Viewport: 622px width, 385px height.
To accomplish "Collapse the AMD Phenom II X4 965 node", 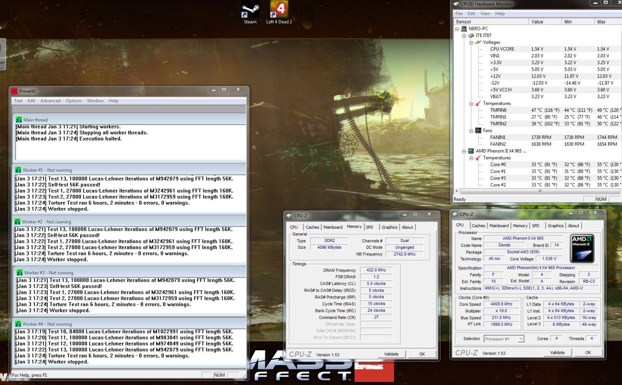I will tap(464, 151).
